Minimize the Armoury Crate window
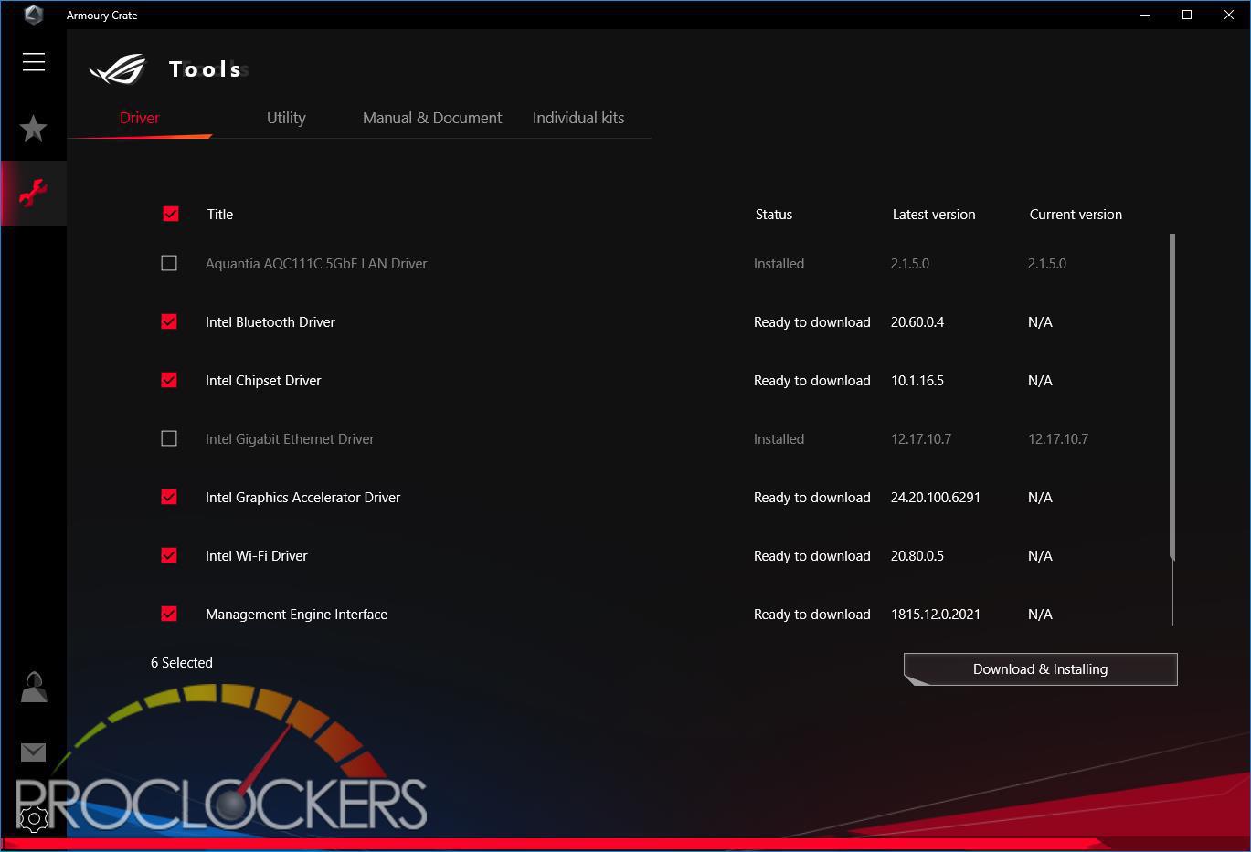Image resolution: width=1251 pixels, height=852 pixels. pos(1145,15)
